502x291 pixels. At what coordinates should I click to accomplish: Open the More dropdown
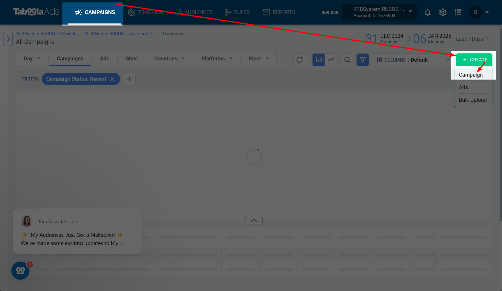pyautogui.click(x=259, y=59)
